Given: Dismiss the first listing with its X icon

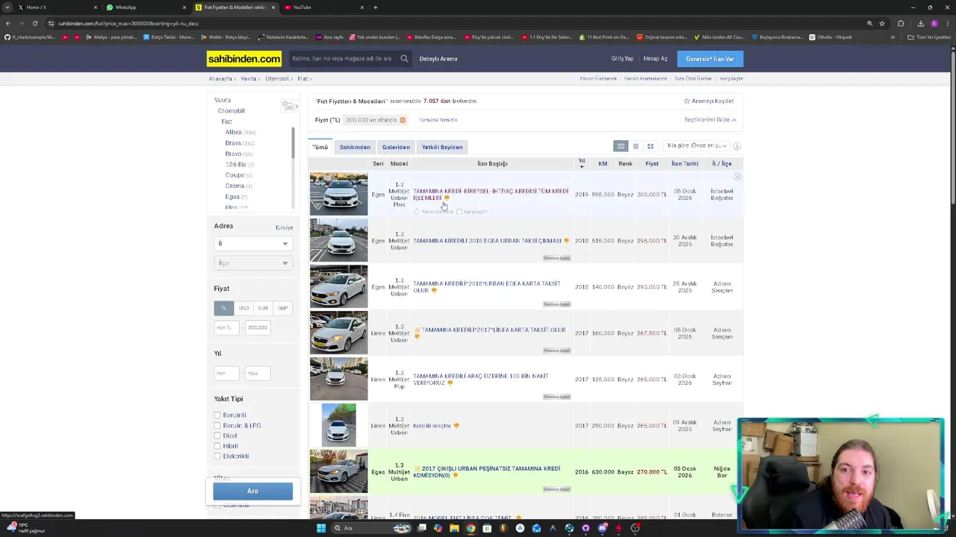Looking at the screenshot, I should (x=737, y=177).
